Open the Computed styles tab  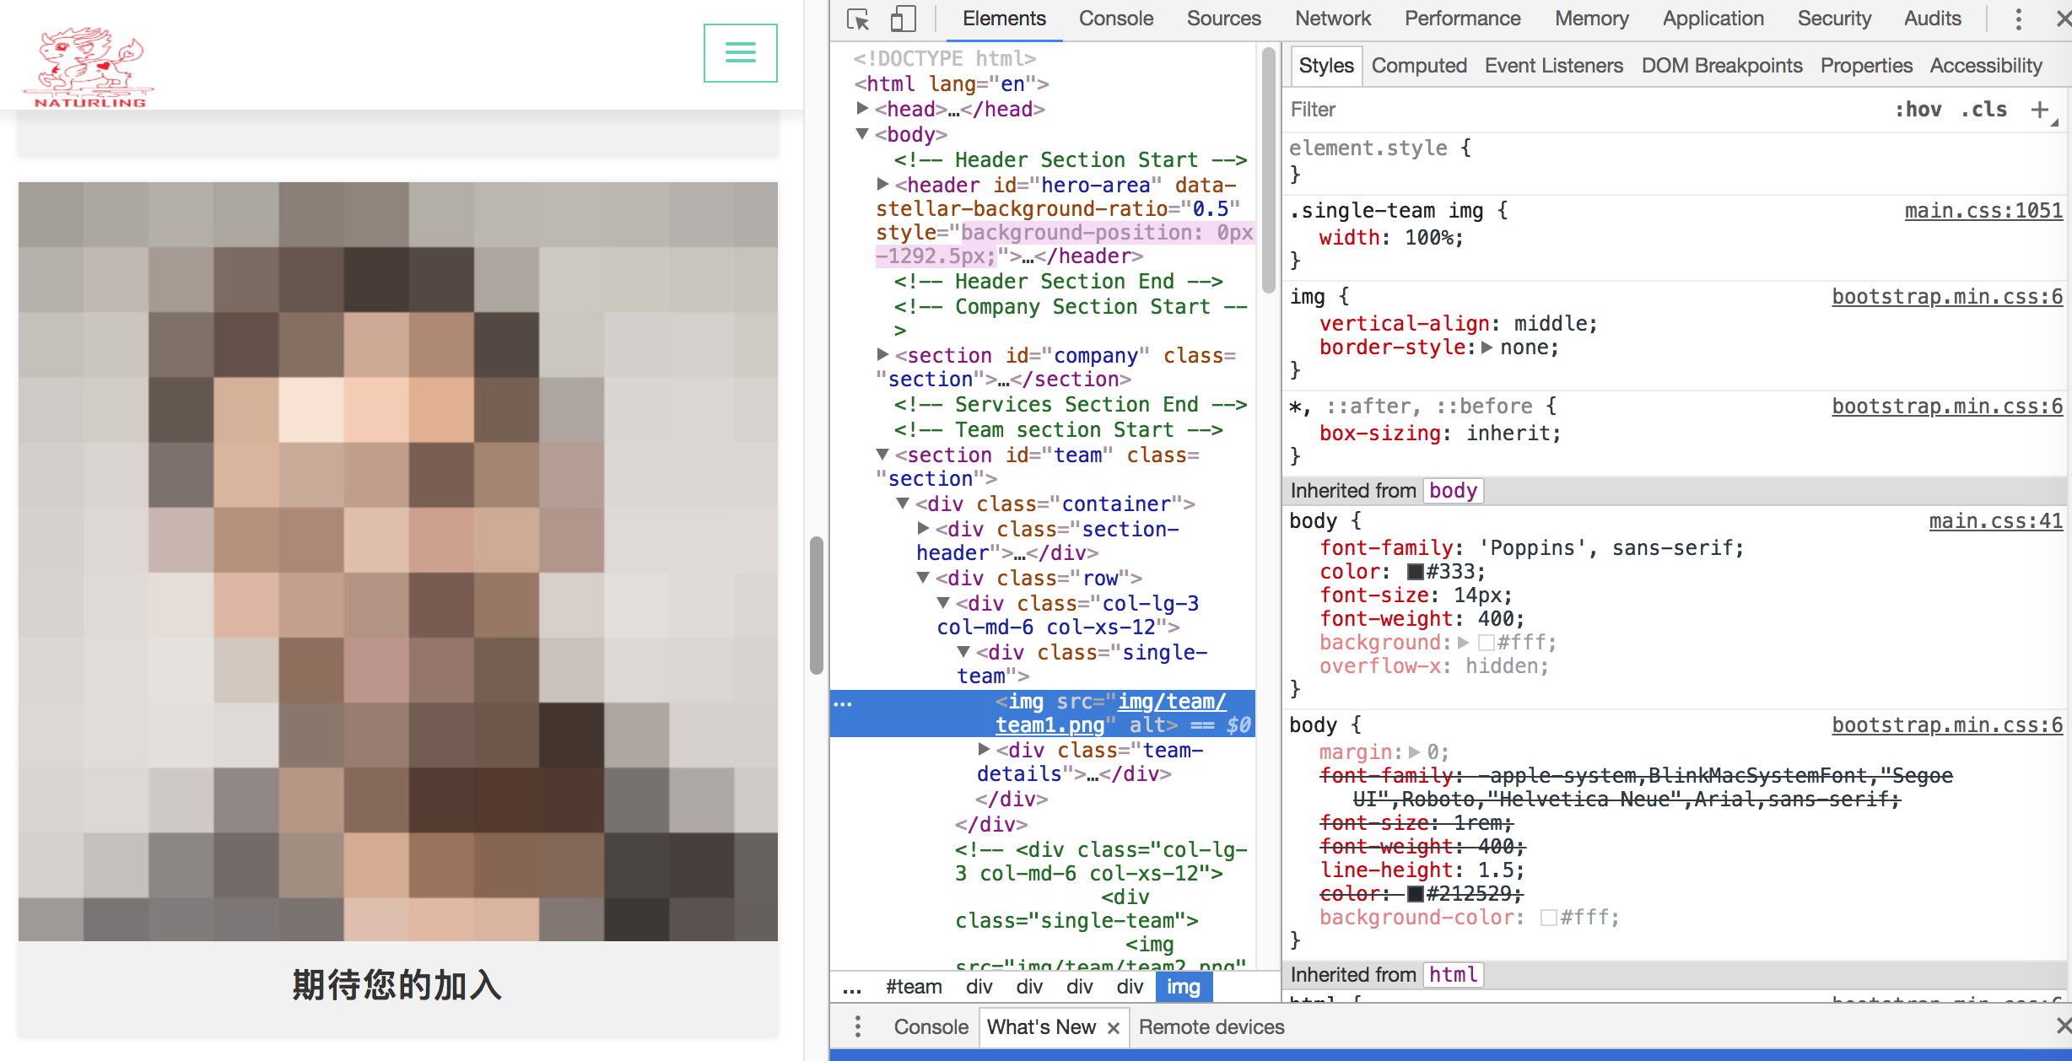[1418, 66]
